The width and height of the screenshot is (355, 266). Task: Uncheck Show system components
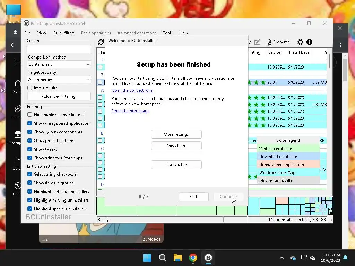30,132
